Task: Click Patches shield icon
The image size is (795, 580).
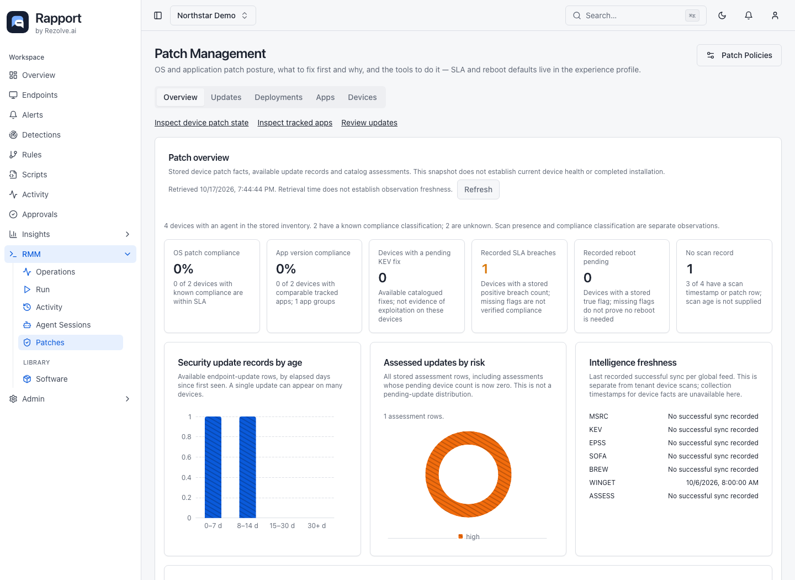Action: click(x=27, y=342)
